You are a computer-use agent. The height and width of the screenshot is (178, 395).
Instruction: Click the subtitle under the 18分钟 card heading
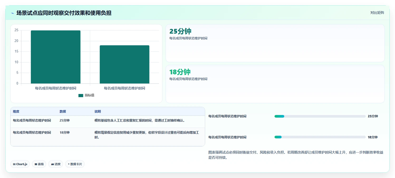[188, 79]
